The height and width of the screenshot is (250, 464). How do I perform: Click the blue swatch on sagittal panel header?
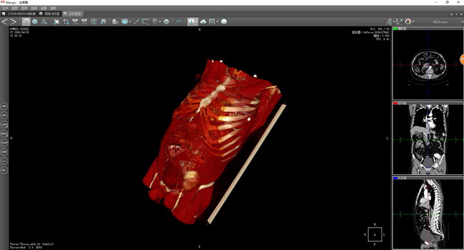395,178
